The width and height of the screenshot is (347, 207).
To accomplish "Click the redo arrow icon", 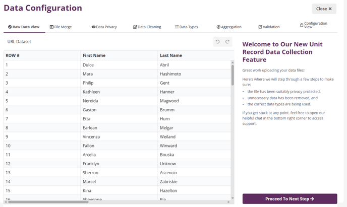I will pyautogui.click(x=227, y=42).
